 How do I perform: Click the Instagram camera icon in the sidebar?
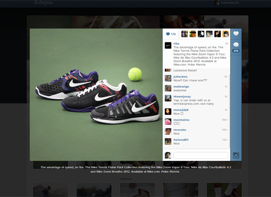(x=236, y=155)
